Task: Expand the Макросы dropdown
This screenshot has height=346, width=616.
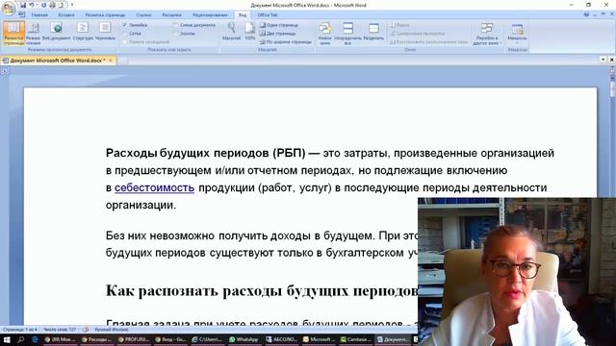Action: click(517, 34)
